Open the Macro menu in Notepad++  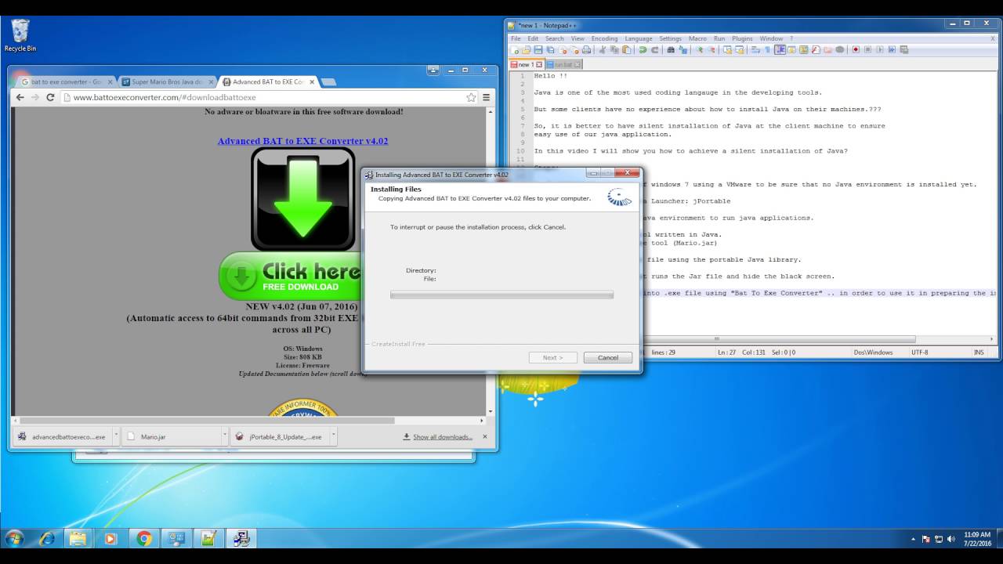[x=697, y=38]
